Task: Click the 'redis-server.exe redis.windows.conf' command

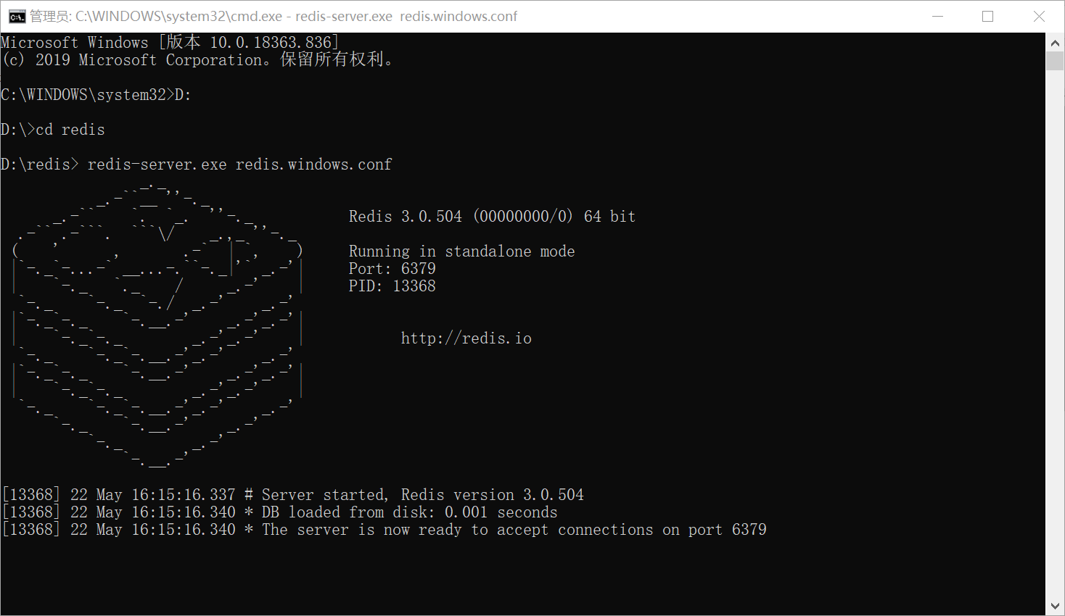Action: tap(239, 165)
